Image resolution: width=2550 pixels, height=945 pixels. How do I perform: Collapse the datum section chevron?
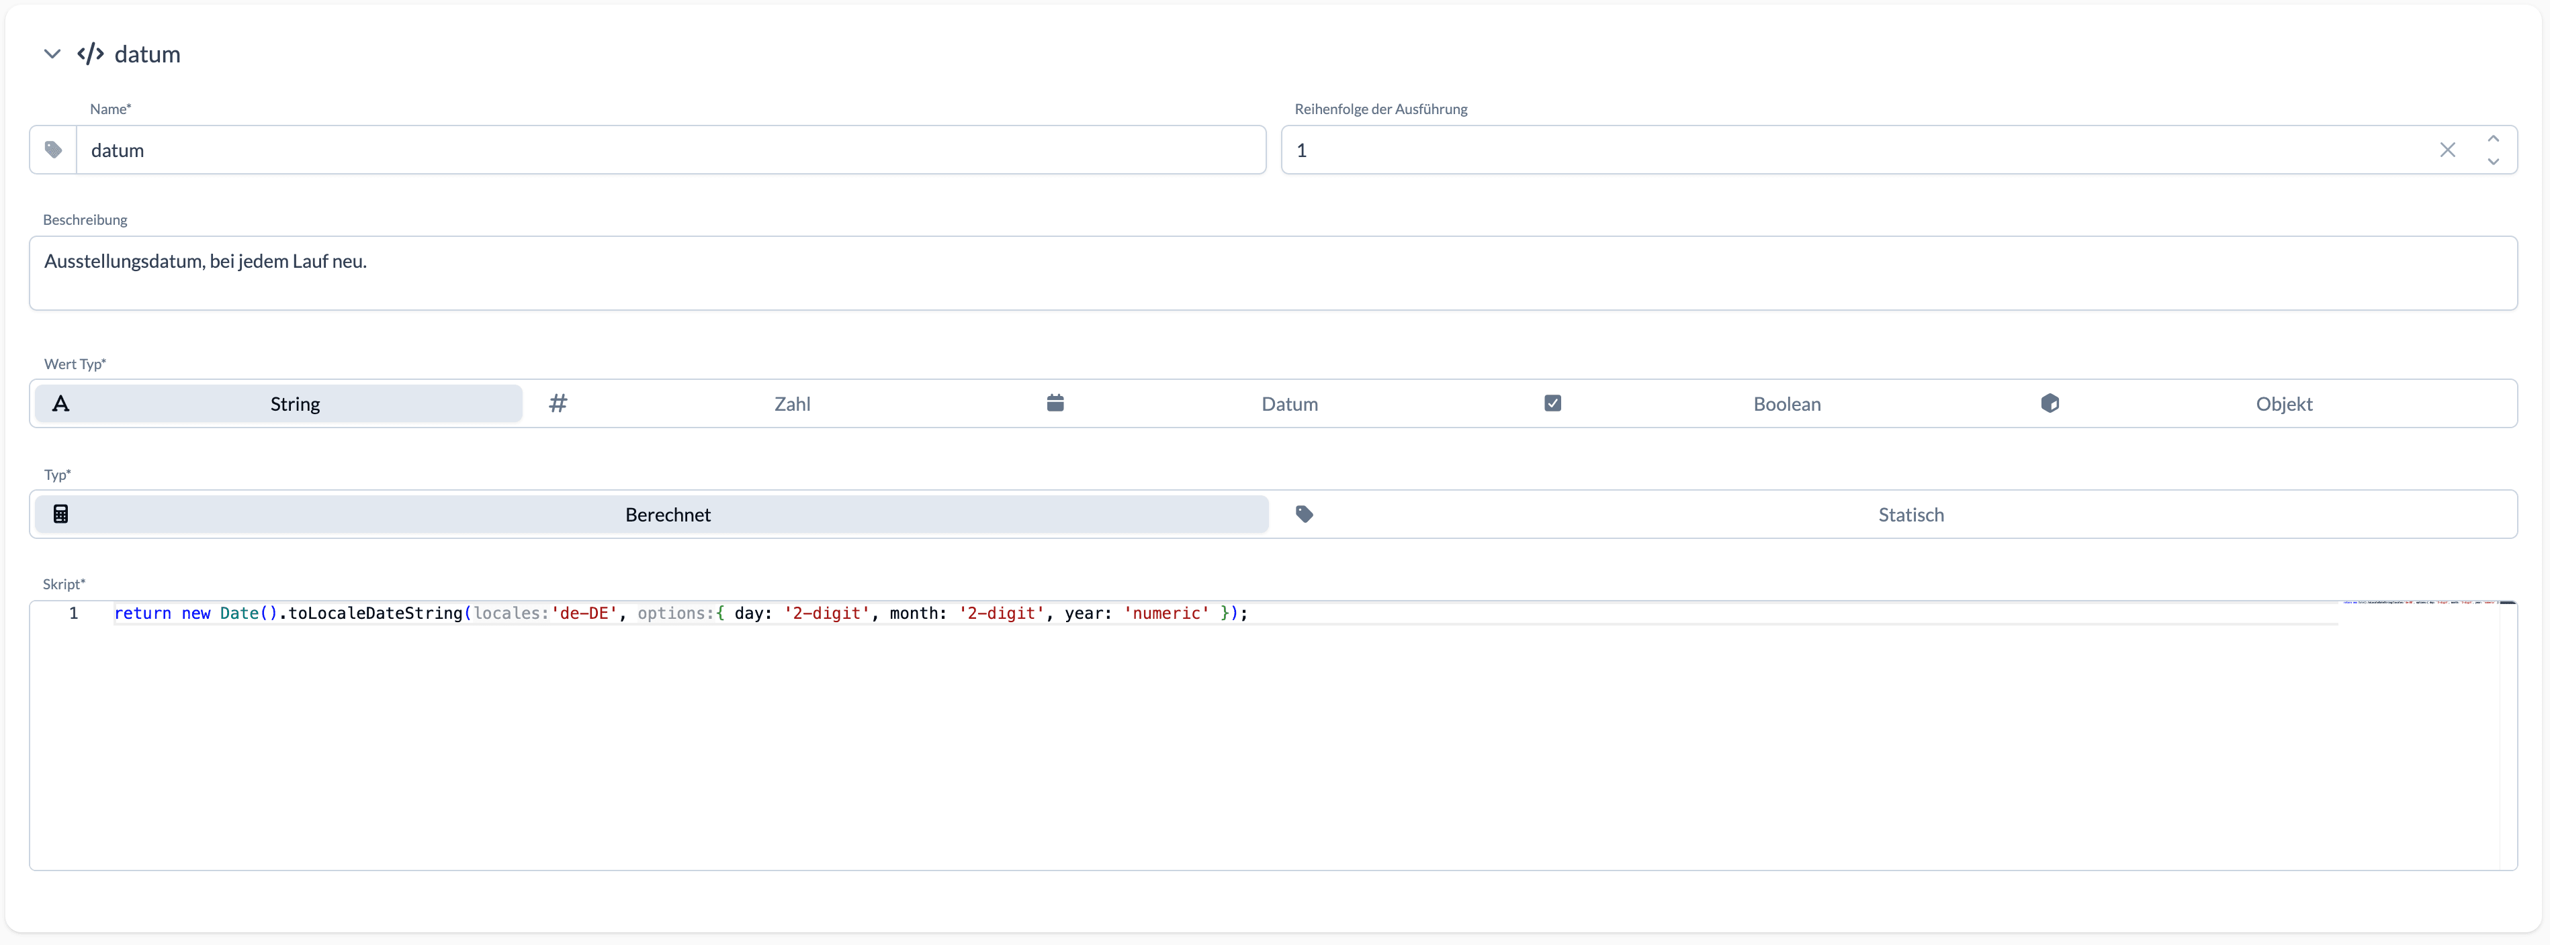[x=52, y=54]
